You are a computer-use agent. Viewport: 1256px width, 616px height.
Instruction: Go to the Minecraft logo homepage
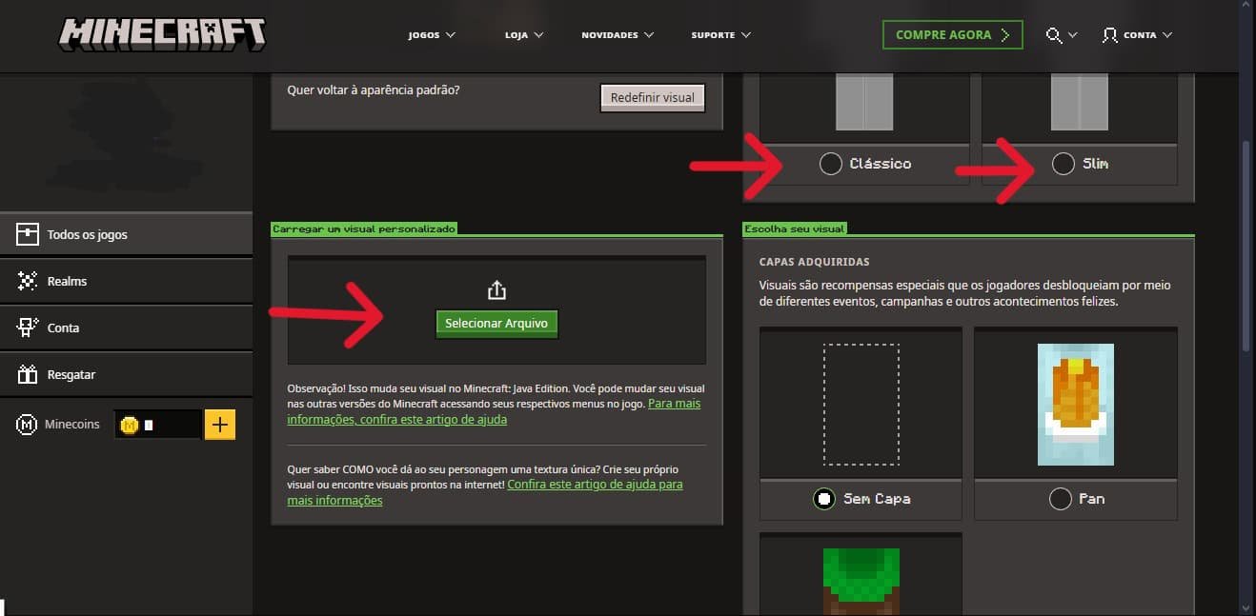pos(162,35)
